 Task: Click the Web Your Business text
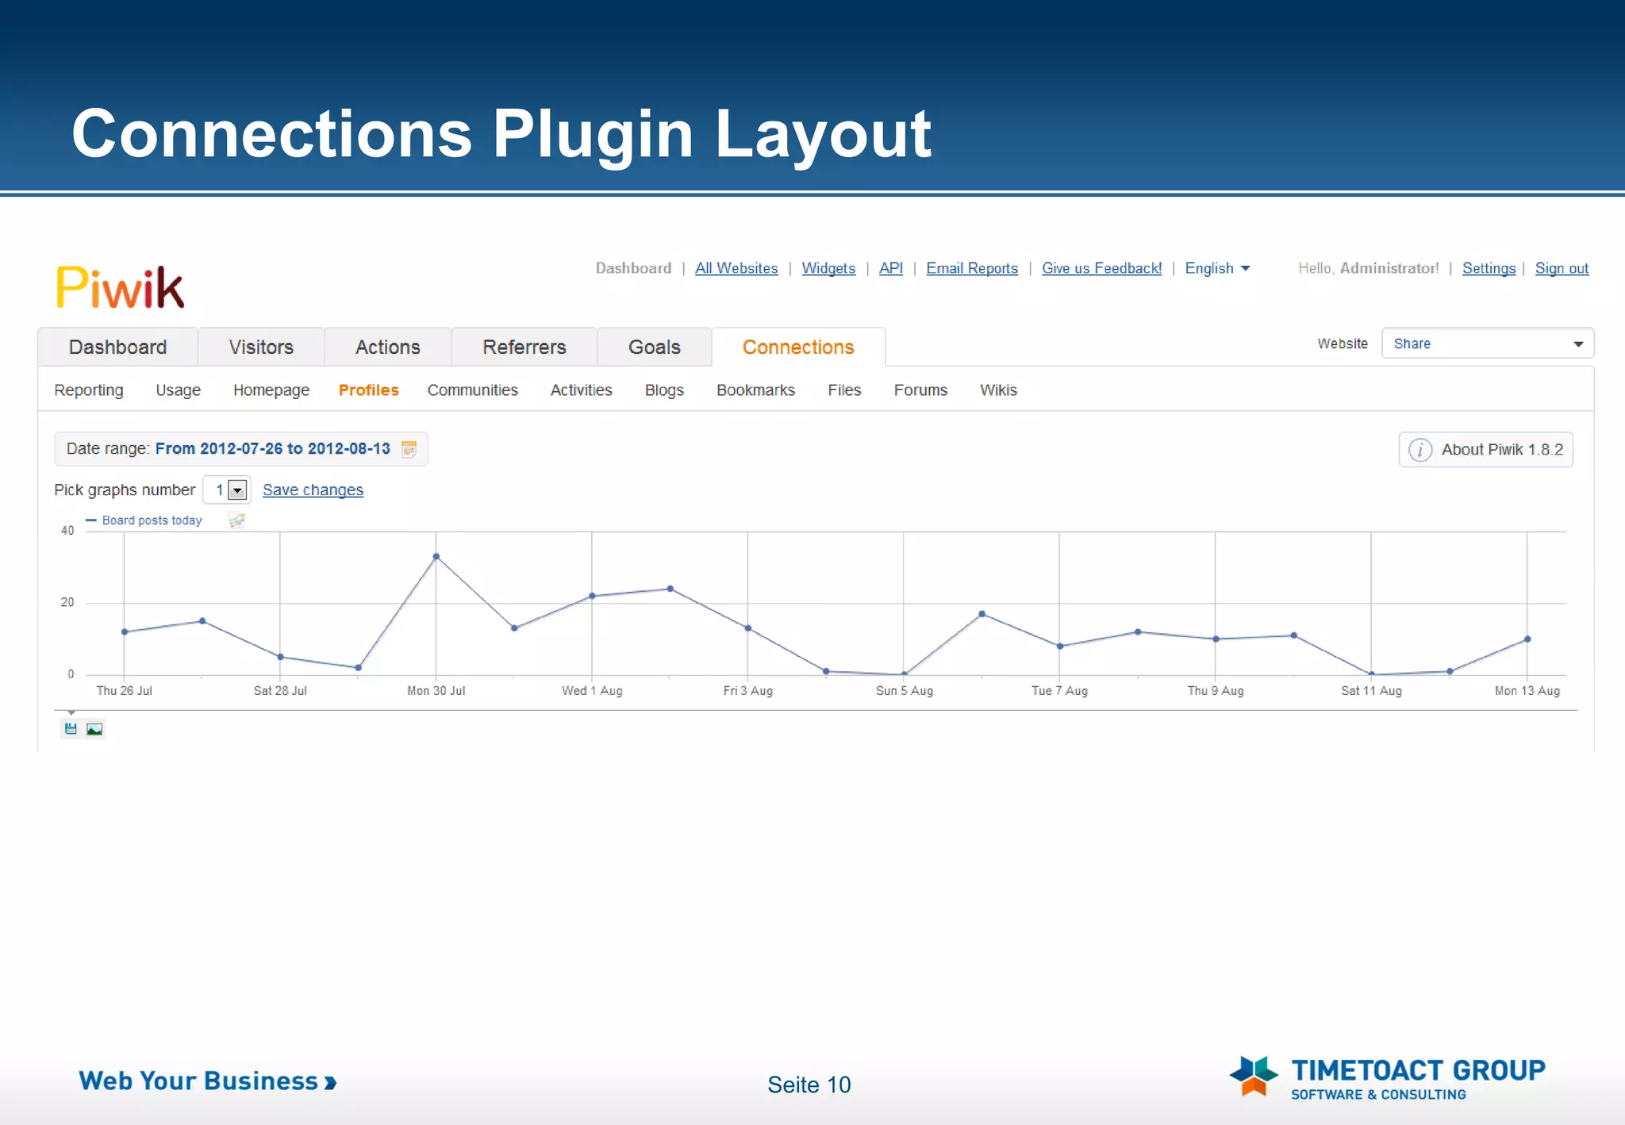coord(208,1081)
